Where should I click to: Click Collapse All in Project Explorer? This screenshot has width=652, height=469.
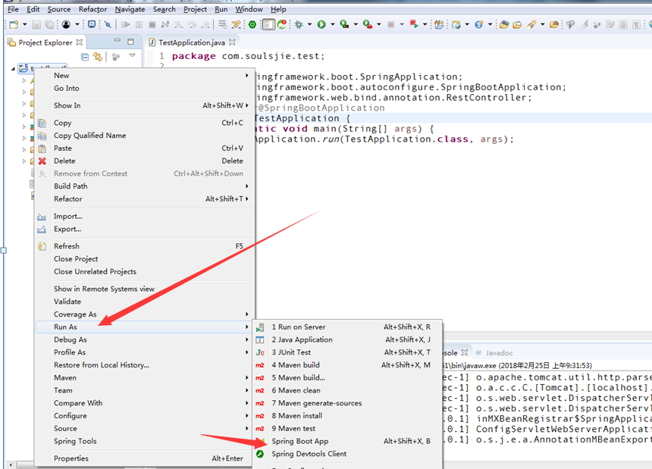(85, 57)
